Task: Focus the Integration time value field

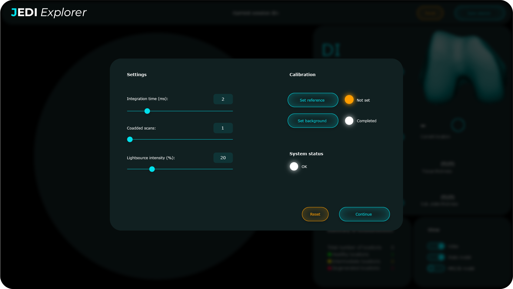Action: [223, 99]
